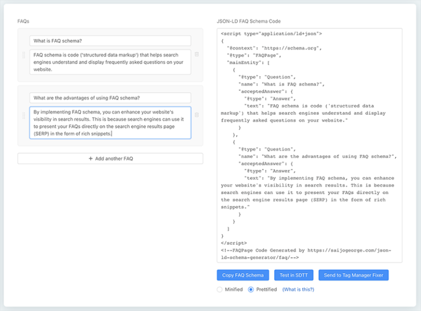Delete the 'advantages of using FAQ schema' entry
Screen dimensions: 421x311
(197, 115)
